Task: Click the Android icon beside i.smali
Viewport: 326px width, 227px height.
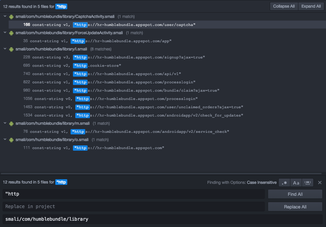Action: [x=11, y=49]
